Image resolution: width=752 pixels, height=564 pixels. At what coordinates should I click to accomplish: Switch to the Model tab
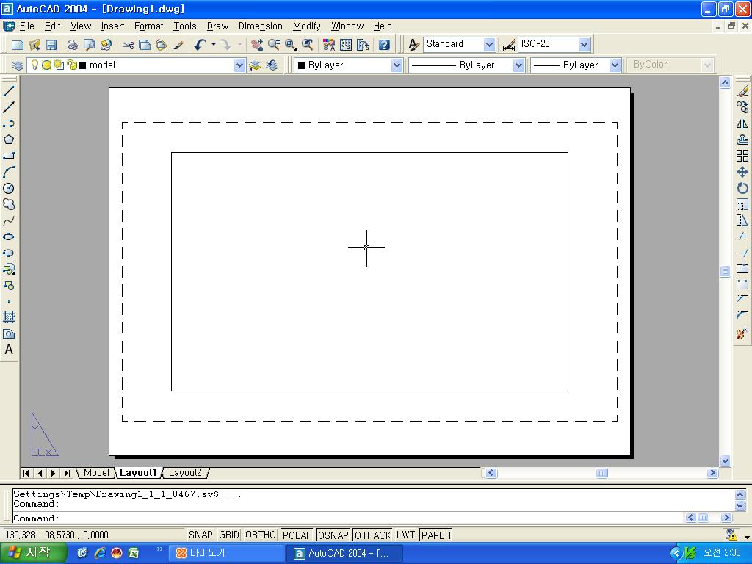(96, 473)
